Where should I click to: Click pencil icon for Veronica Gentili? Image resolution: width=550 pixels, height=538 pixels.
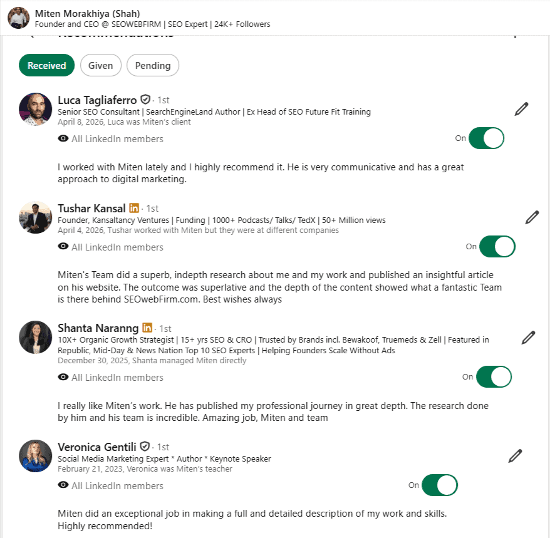click(515, 455)
